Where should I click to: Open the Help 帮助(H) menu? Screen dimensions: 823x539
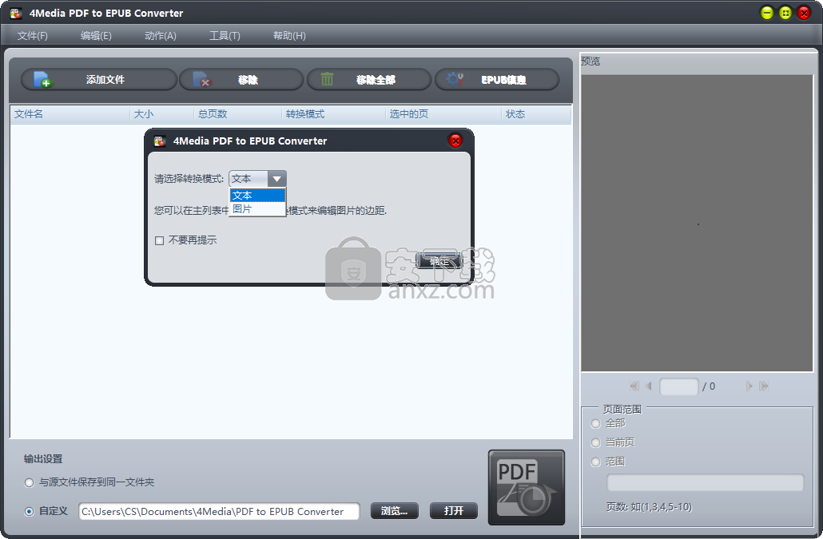pyautogui.click(x=289, y=36)
